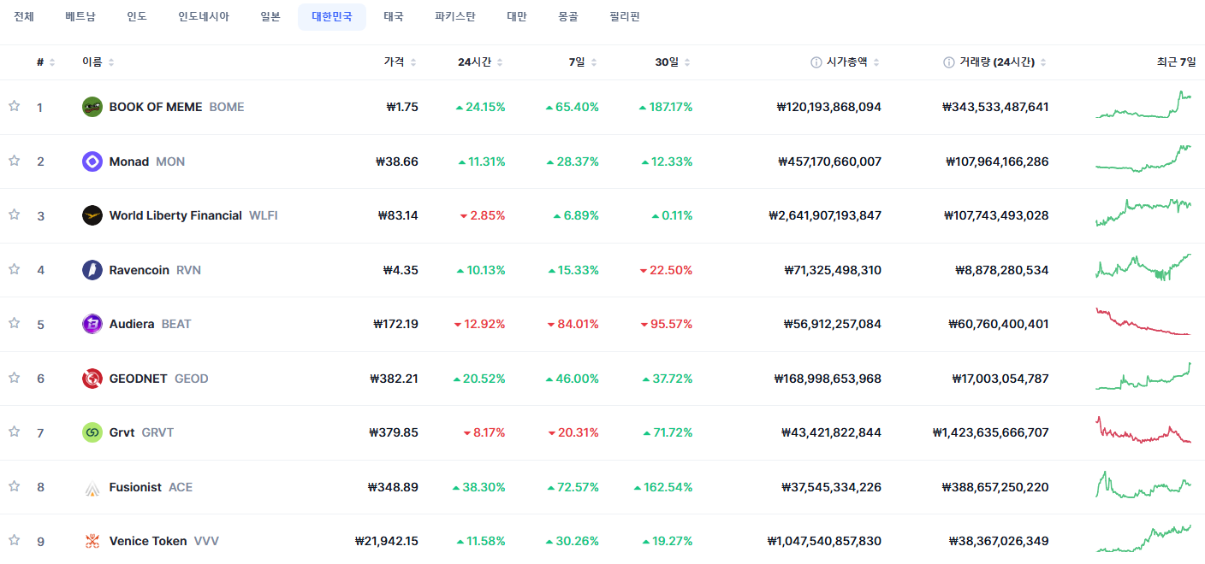This screenshot has height=564, width=1205.
Task: Click the Ravencoin logo icon
Action: [x=92, y=270]
